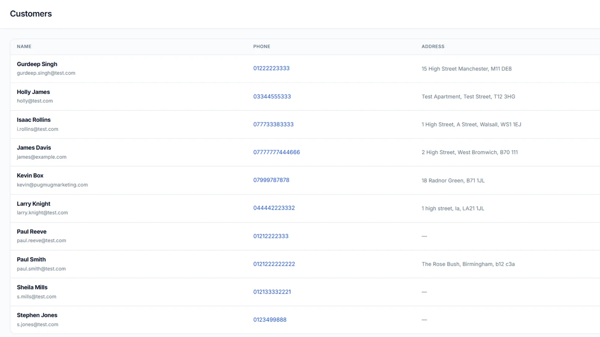Select address Test Apartment, Test Street
The width and height of the screenshot is (600, 337).
coord(468,97)
